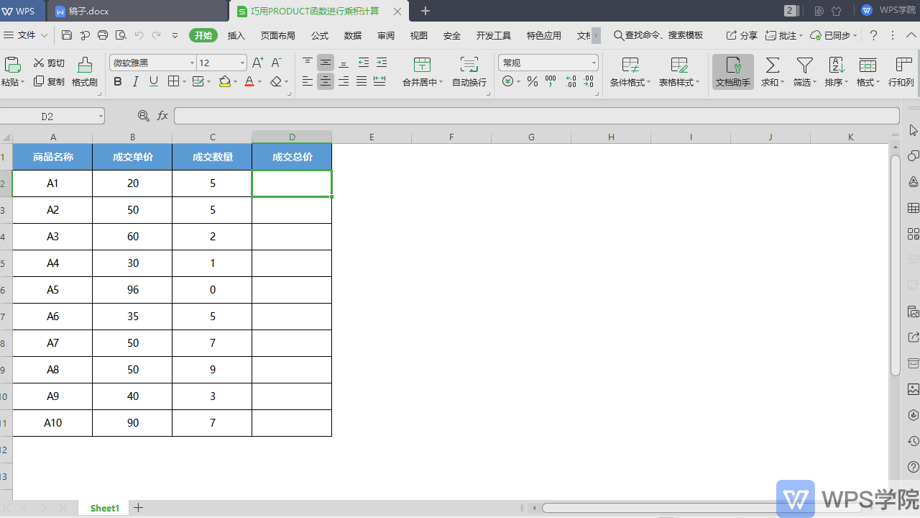Switch to the 公式 (Formulas) ribbon tab
This screenshot has width=920, height=518.
319,35
